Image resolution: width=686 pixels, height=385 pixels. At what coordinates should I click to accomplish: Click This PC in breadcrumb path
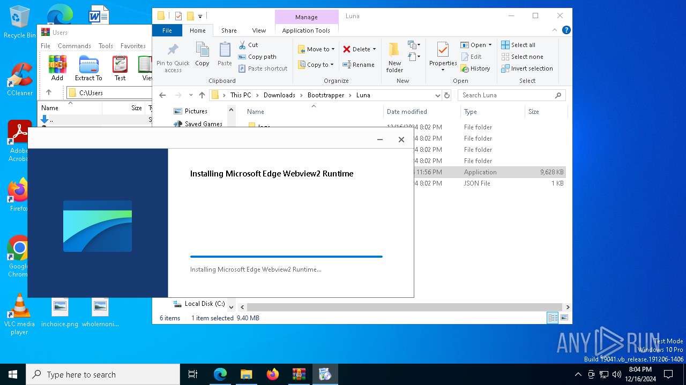pyautogui.click(x=241, y=95)
